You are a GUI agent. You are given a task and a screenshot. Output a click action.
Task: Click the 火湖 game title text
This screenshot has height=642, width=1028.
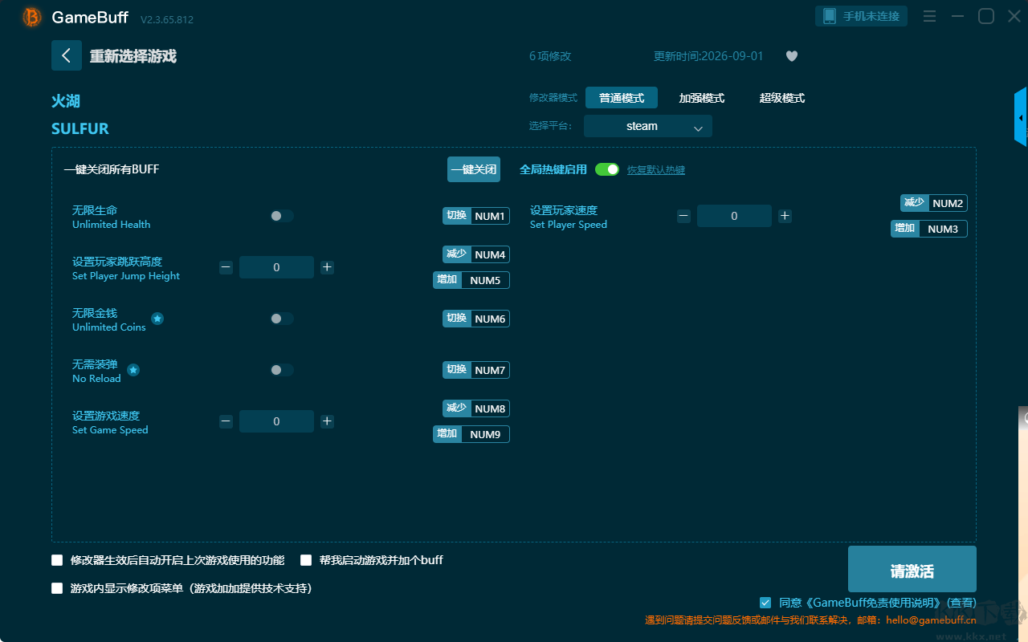coord(66,101)
